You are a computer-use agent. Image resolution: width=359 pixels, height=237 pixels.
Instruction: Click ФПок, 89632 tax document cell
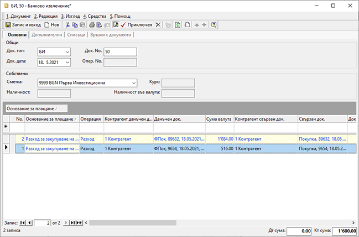click(179, 139)
